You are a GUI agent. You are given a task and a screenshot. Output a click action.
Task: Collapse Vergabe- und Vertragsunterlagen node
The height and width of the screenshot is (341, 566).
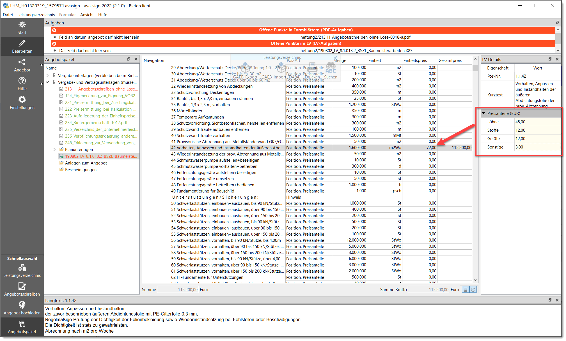(47, 82)
